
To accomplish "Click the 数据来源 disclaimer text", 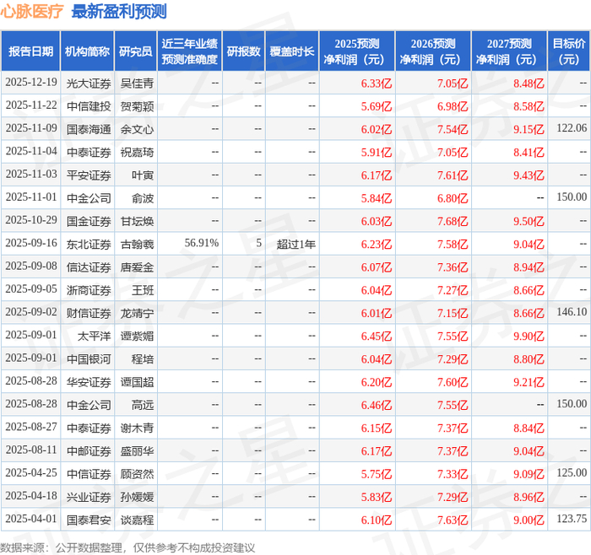I will coord(127,547).
